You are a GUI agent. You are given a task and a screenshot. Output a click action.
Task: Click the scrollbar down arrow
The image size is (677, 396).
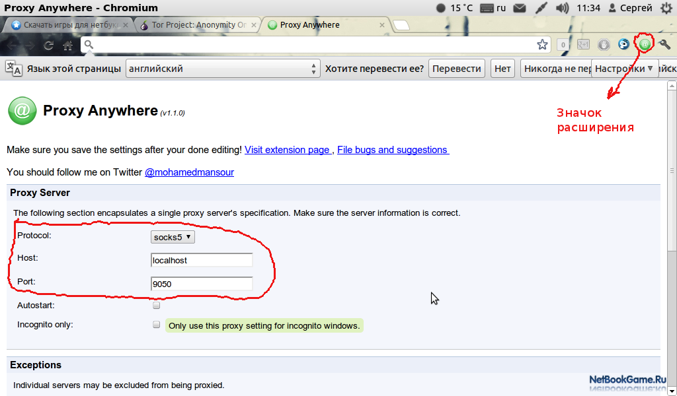point(672,391)
